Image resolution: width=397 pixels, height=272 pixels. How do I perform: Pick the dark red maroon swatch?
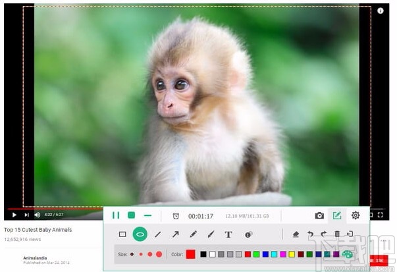point(301,254)
